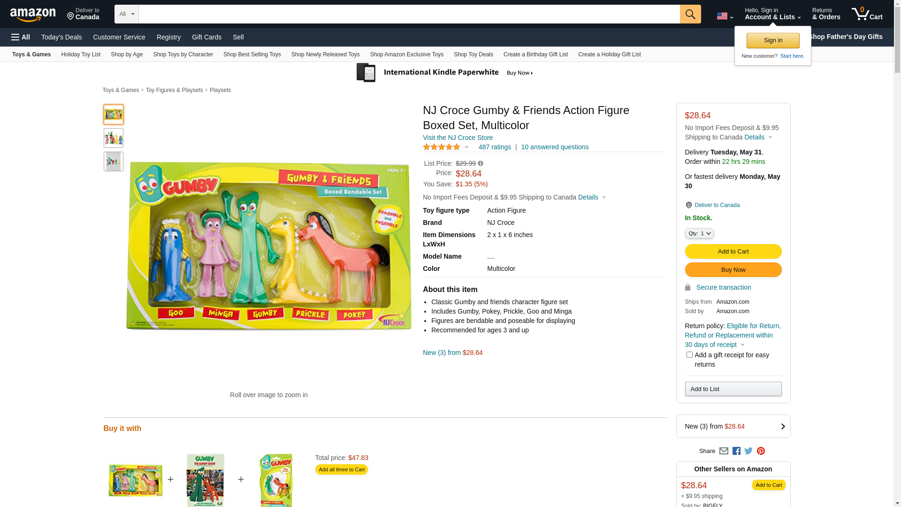This screenshot has width=901, height=507.
Task: Click the list price info icon
Action: tap(481, 164)
